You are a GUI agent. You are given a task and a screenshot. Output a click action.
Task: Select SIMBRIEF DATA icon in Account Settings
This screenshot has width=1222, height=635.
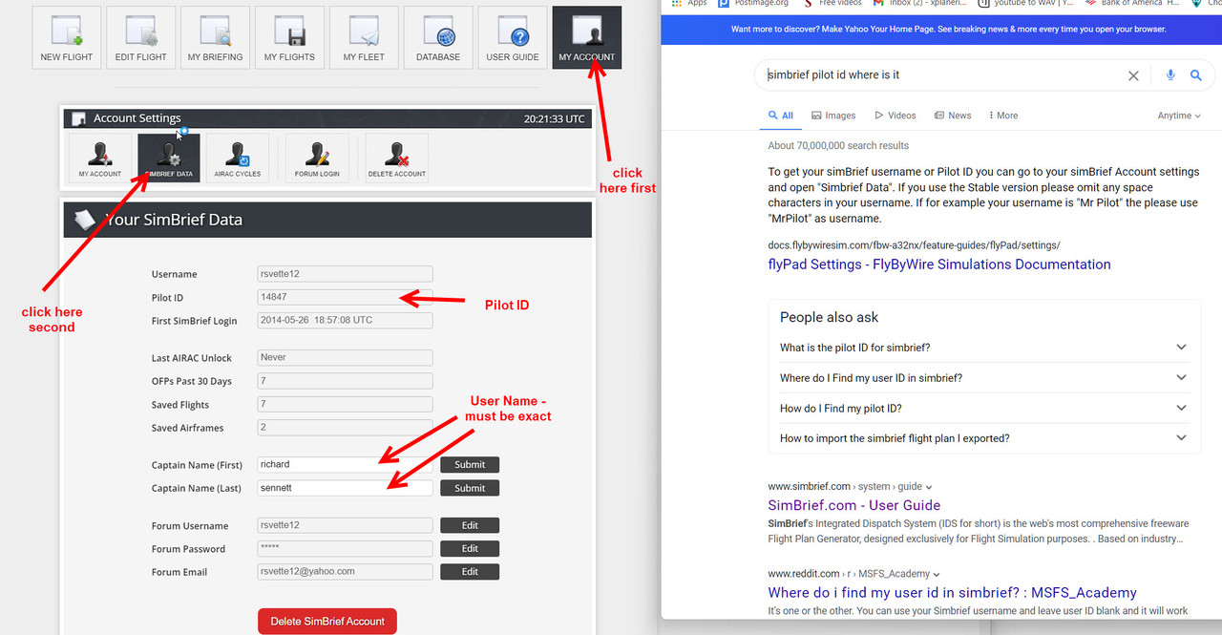(x=169, y=158)
